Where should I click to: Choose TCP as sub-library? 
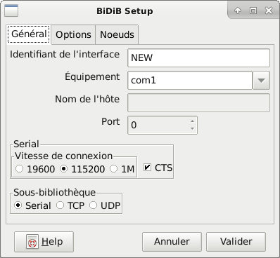coord(60,205)
